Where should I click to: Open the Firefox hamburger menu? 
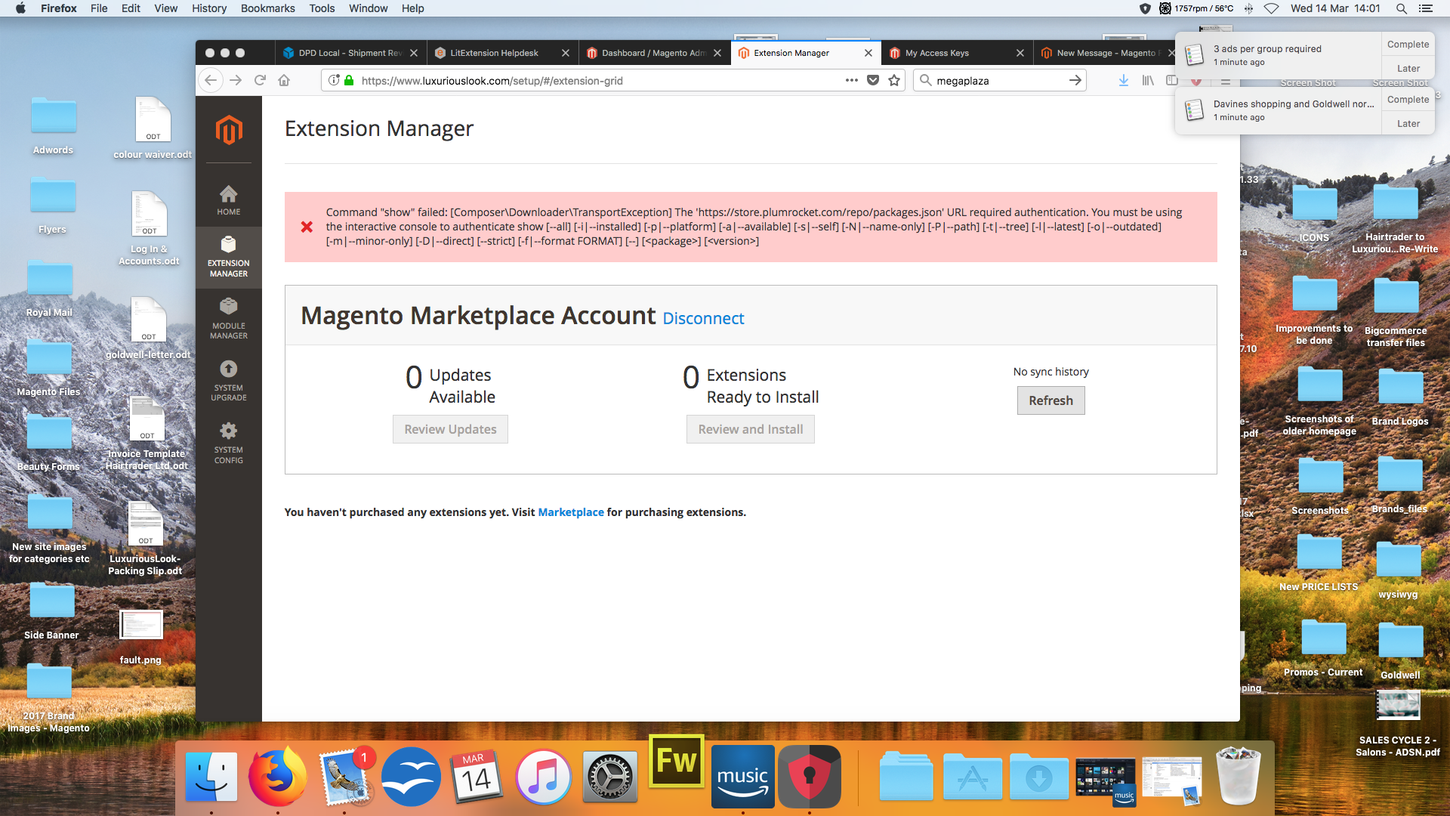click(x=1225, y=80)
